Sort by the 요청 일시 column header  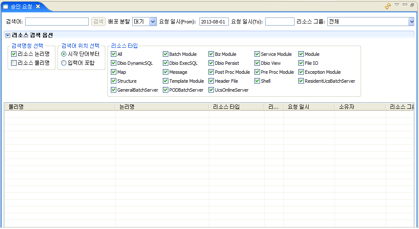(x=309, y=107)
